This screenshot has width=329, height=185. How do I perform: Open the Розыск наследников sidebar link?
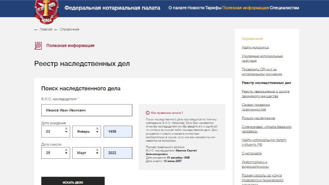[258, 118]
